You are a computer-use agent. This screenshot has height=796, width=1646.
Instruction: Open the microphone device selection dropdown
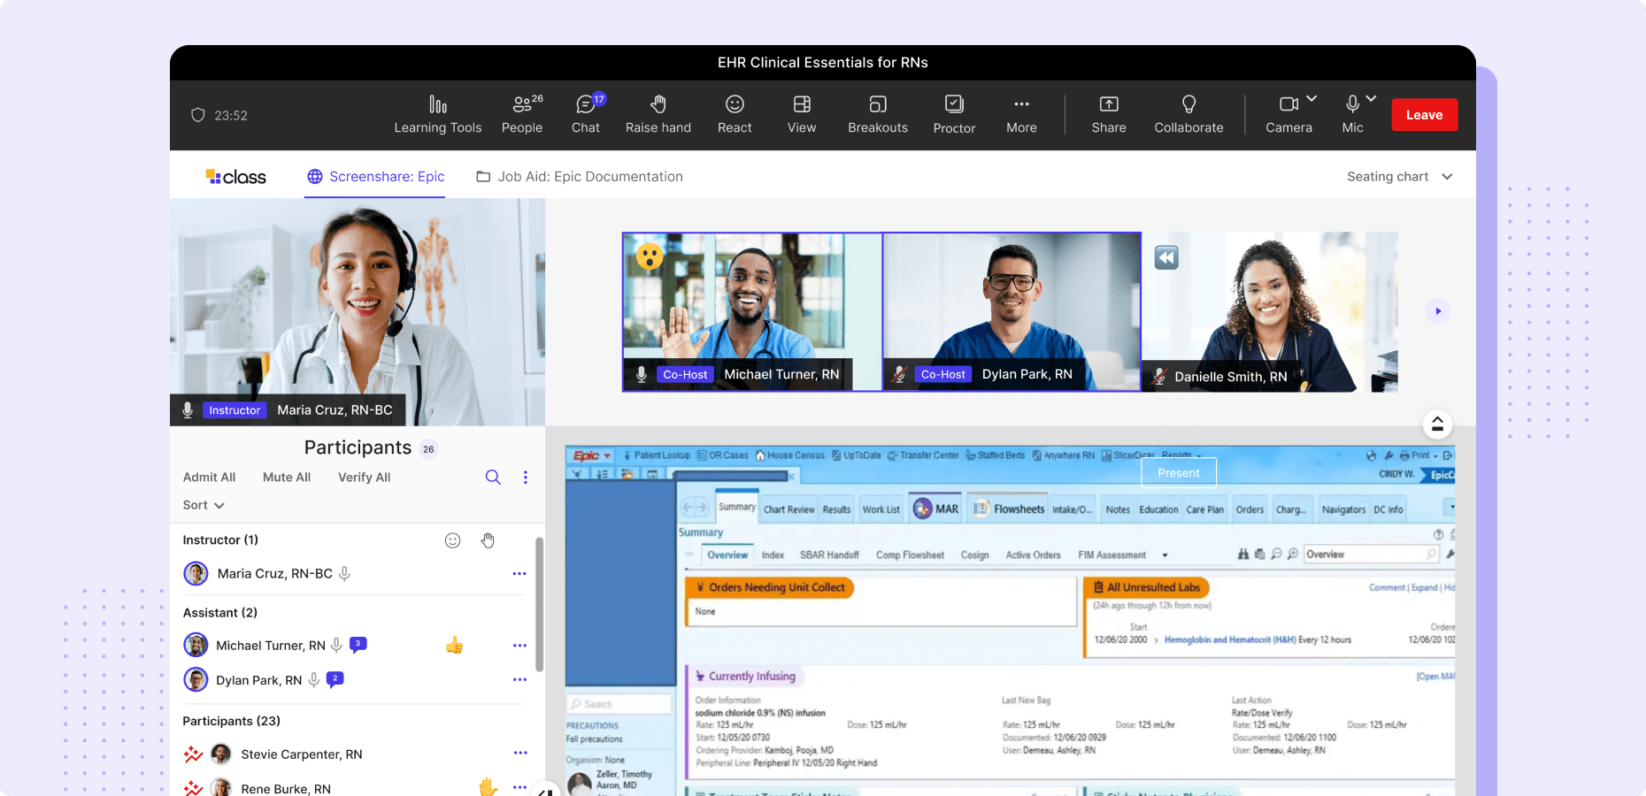tap(1372, 99)
